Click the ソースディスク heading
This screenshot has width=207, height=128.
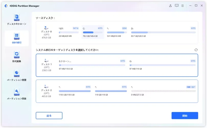45,18
